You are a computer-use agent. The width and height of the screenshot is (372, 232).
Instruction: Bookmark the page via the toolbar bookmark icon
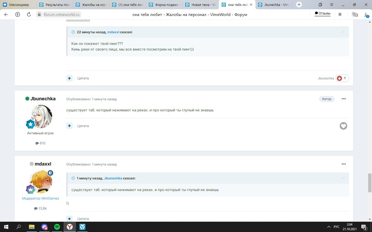click(x=340, y=14)
